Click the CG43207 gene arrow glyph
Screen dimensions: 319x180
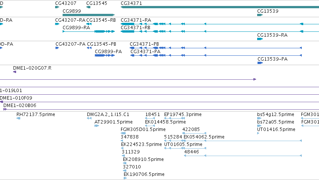[57, 7]
